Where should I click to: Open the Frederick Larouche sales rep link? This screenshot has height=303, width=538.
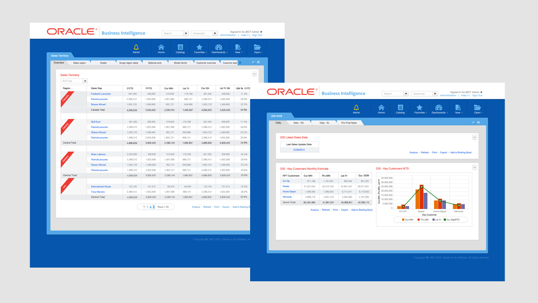tap(101, 94)
